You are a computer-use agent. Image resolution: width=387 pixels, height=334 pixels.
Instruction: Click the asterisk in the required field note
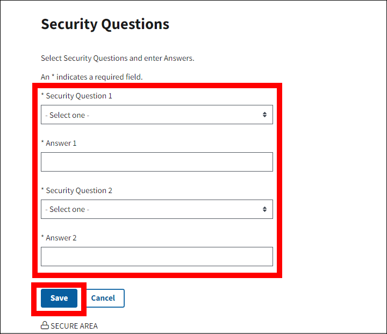coord(53,76)
